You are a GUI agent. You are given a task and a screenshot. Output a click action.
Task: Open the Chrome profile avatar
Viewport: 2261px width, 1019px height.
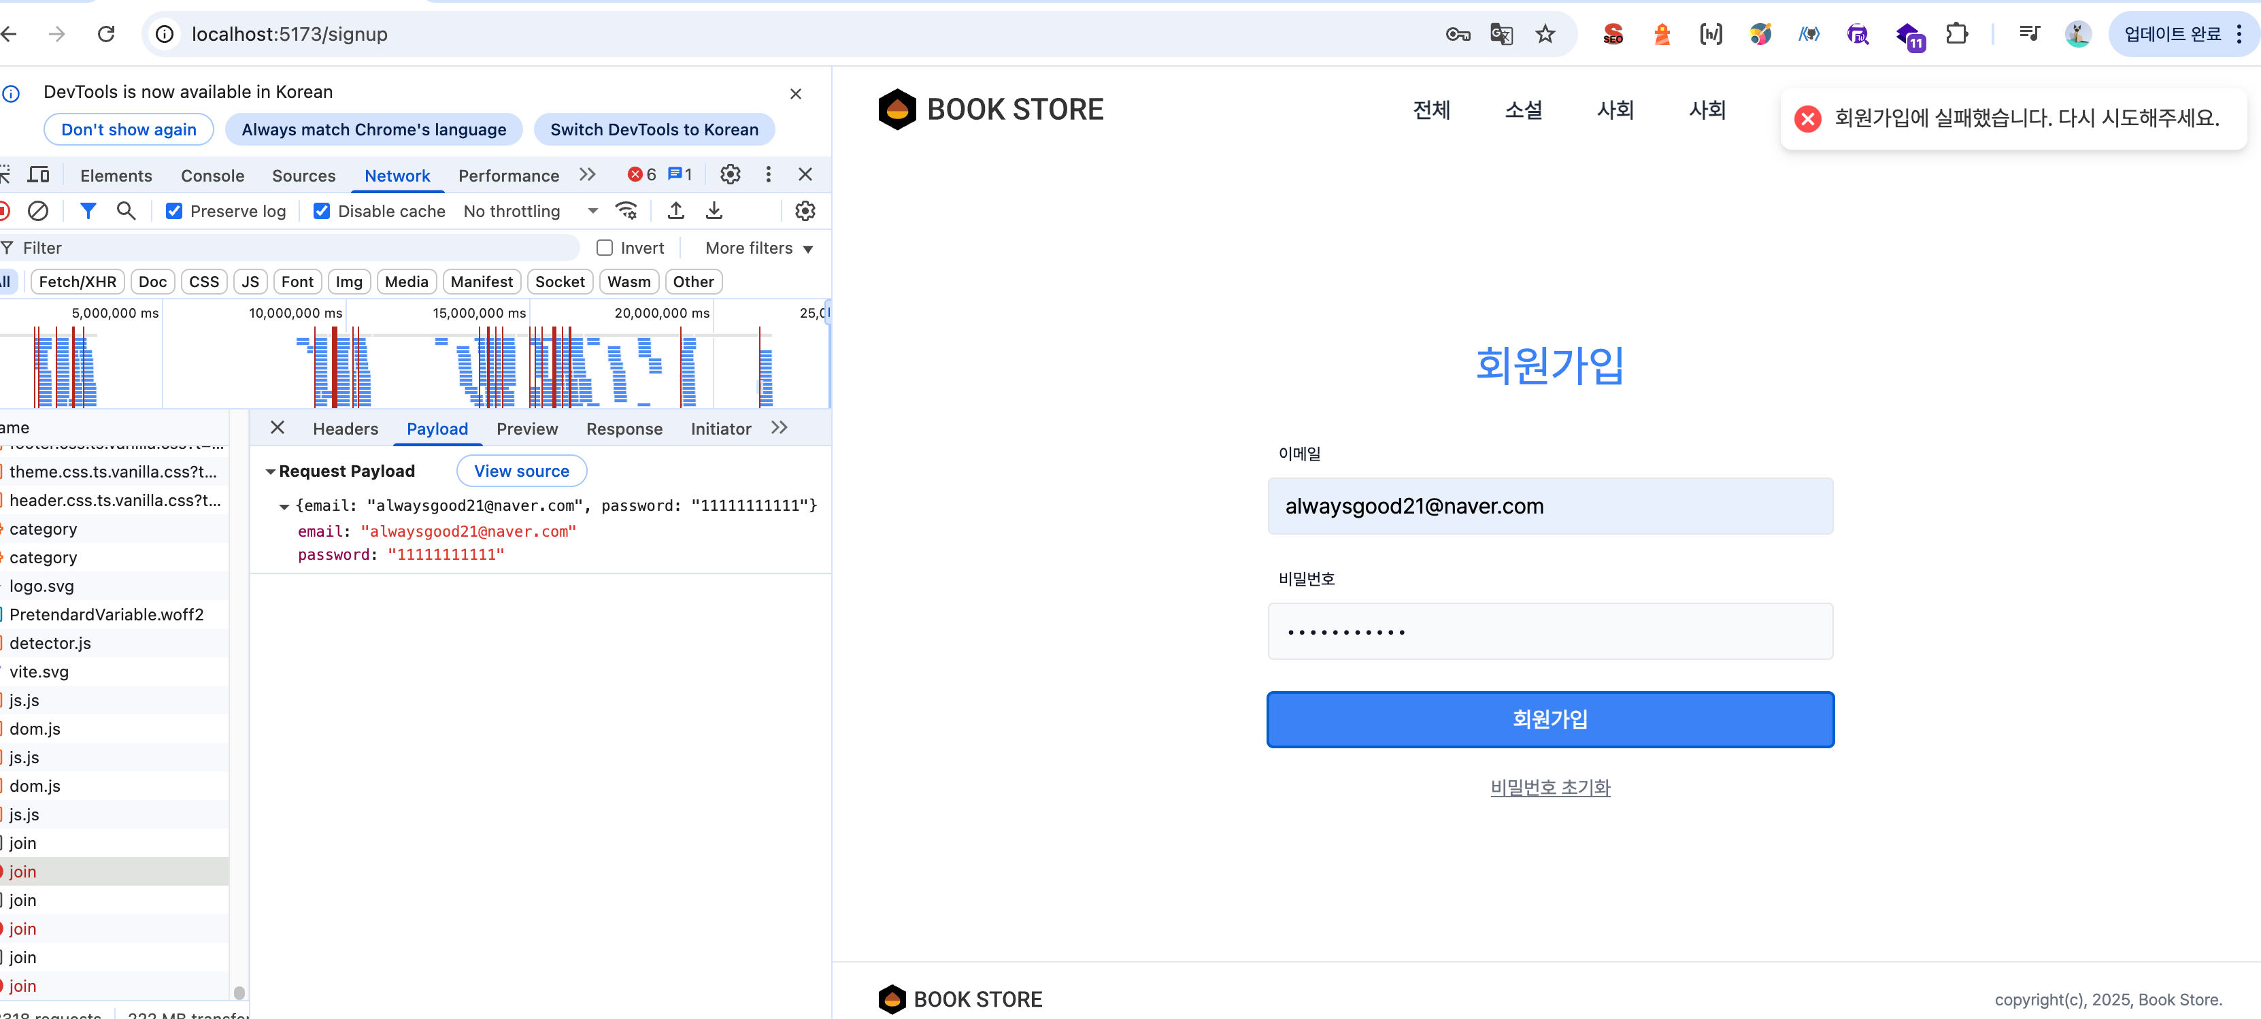click(x=2077, y=34)
